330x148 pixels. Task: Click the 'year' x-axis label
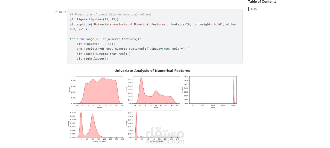point(213,108)
